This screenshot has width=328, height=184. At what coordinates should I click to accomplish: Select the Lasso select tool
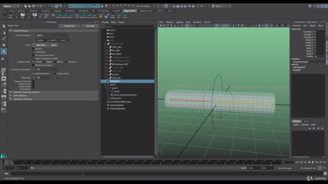pyautogui.click(x=4, y=32)
